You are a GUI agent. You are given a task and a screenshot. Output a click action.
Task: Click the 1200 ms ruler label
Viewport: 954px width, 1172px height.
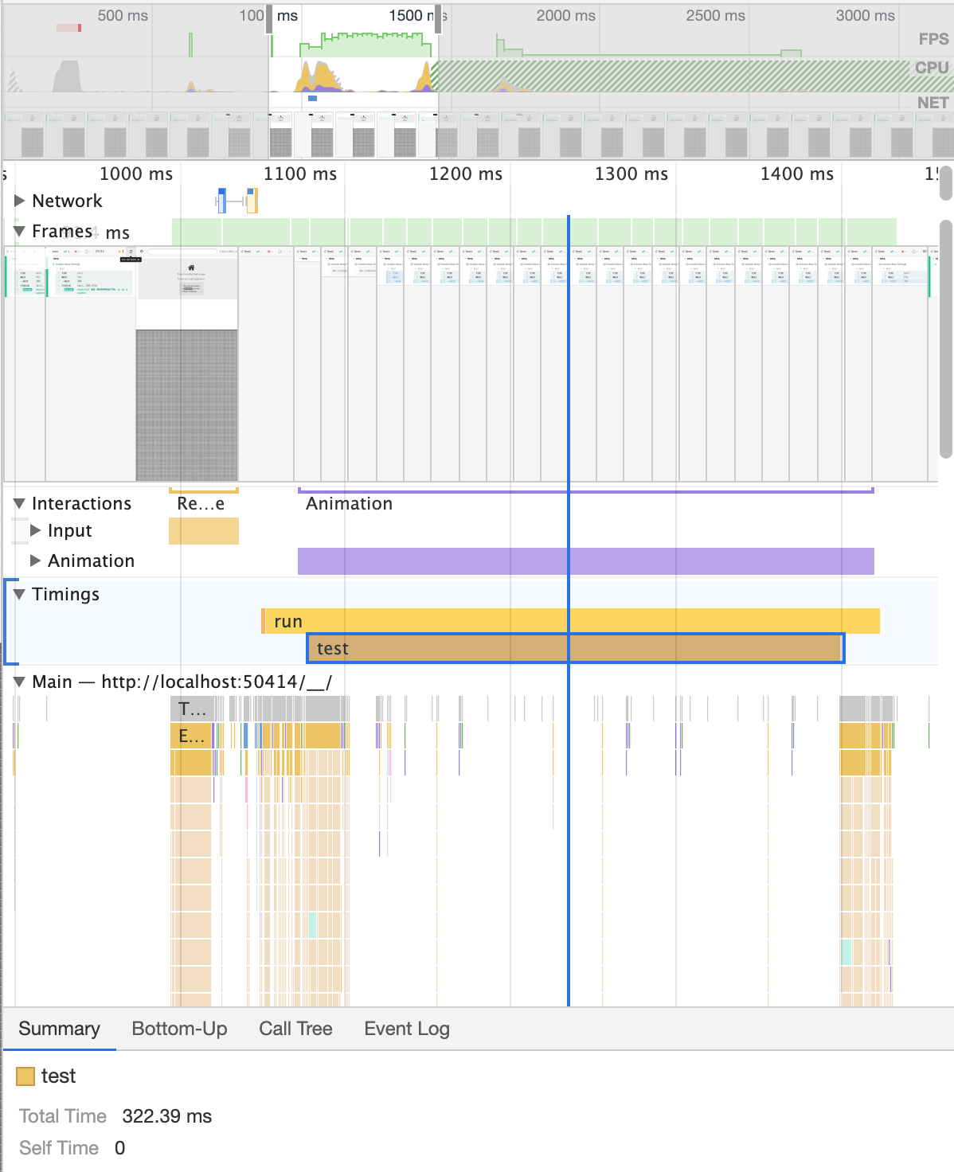(x=466, y=174)
